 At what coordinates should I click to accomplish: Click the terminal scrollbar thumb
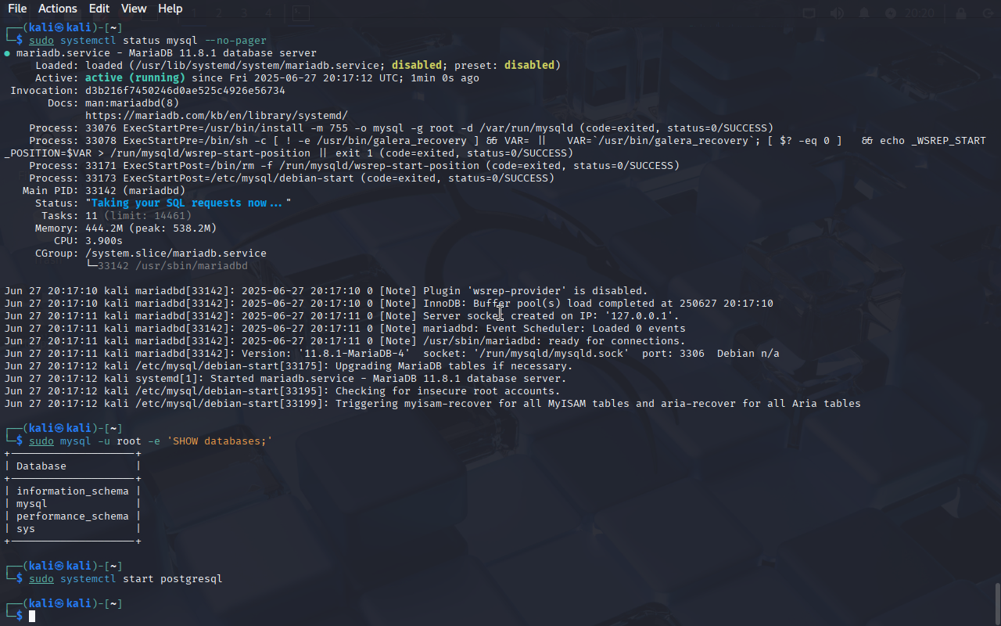(997, 603)
